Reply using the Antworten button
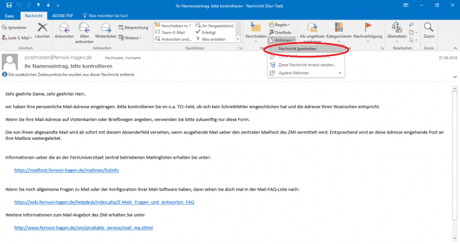 pos(64,31)
